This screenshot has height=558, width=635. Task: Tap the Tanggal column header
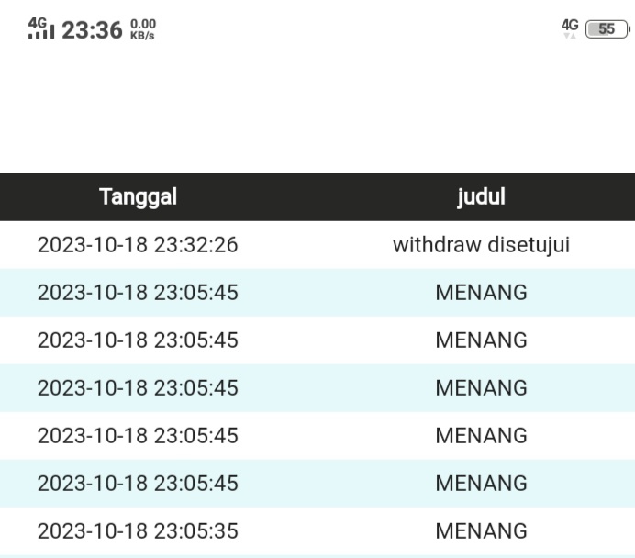point(138,196)
